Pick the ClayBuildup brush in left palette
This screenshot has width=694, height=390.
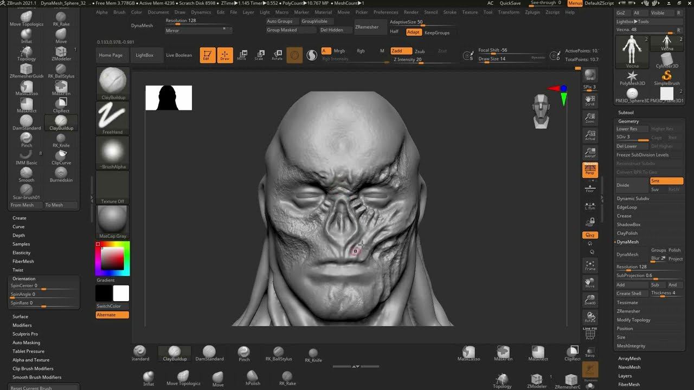coord(61,122)
